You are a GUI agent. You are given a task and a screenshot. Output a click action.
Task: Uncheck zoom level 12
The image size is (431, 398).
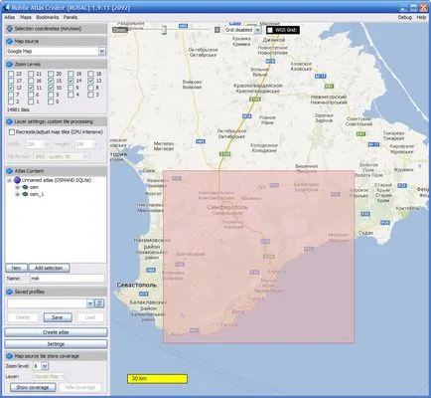pos(11,88)
